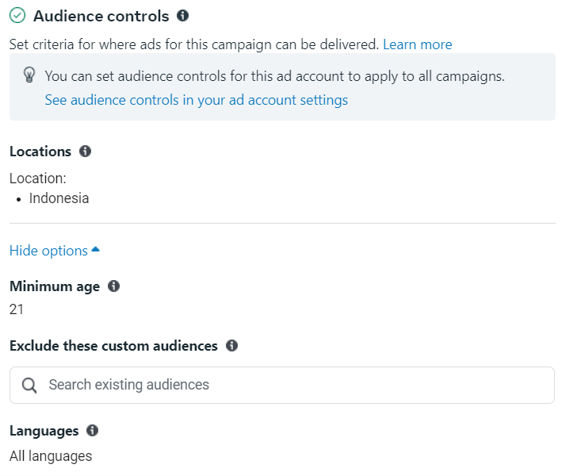The width and height of the screenshot is (562, 476).
Task: Click the Languages info icon
Action: 92,430
